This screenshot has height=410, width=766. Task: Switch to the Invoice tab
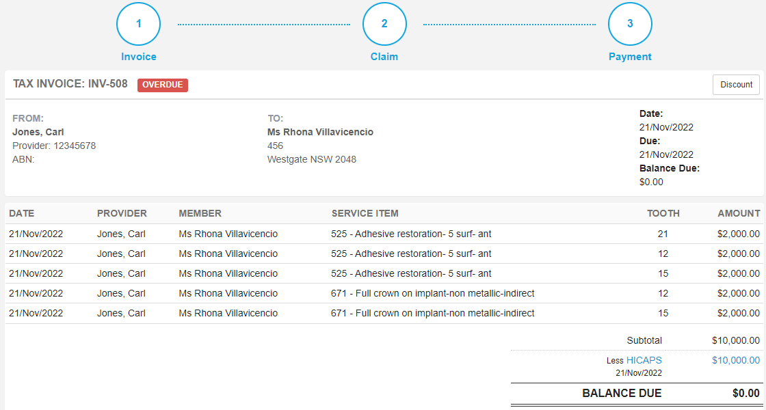pos(138,57)
